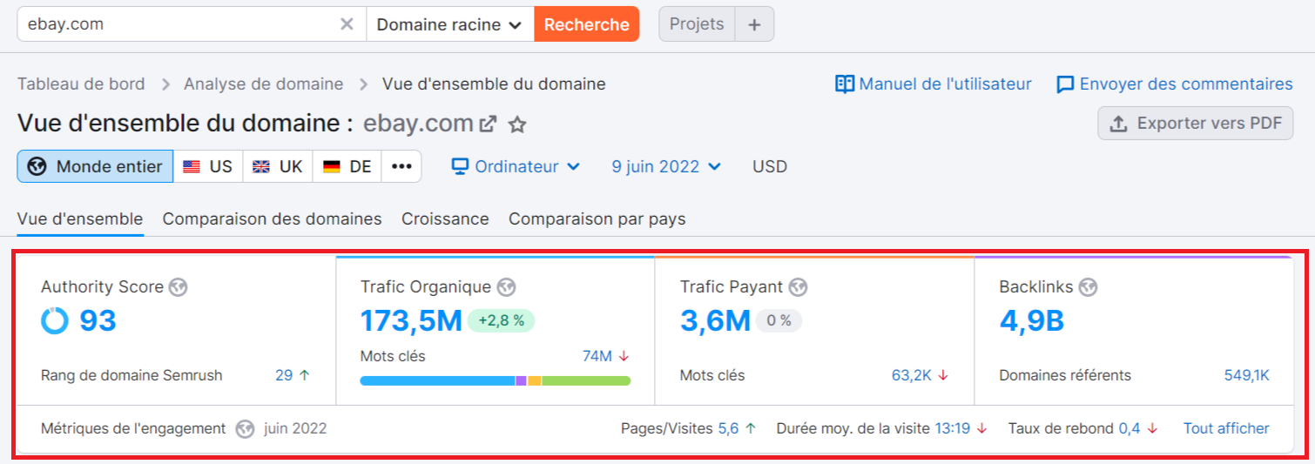This screenshot has height=464, width=1315.
Task: Open Semrush domain rank value 29
Action: pos(284,375)
